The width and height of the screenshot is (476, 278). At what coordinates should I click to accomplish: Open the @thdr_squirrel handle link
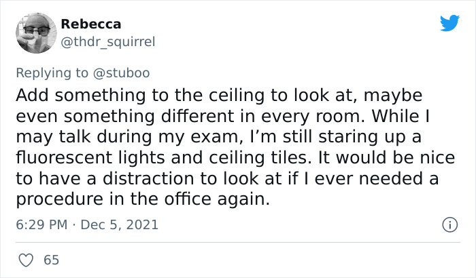pyautogui.click(x=107, y=41)
